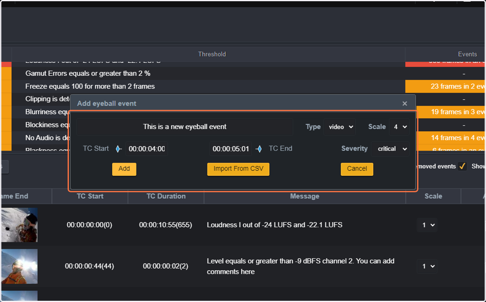
Task: Click the 23 frames in 2 events cell
Action: (446, 86)
